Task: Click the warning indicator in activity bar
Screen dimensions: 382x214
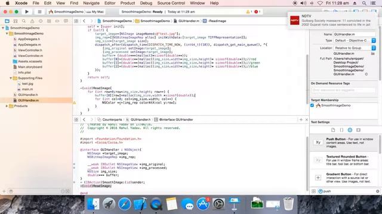Action: [249, 12]
